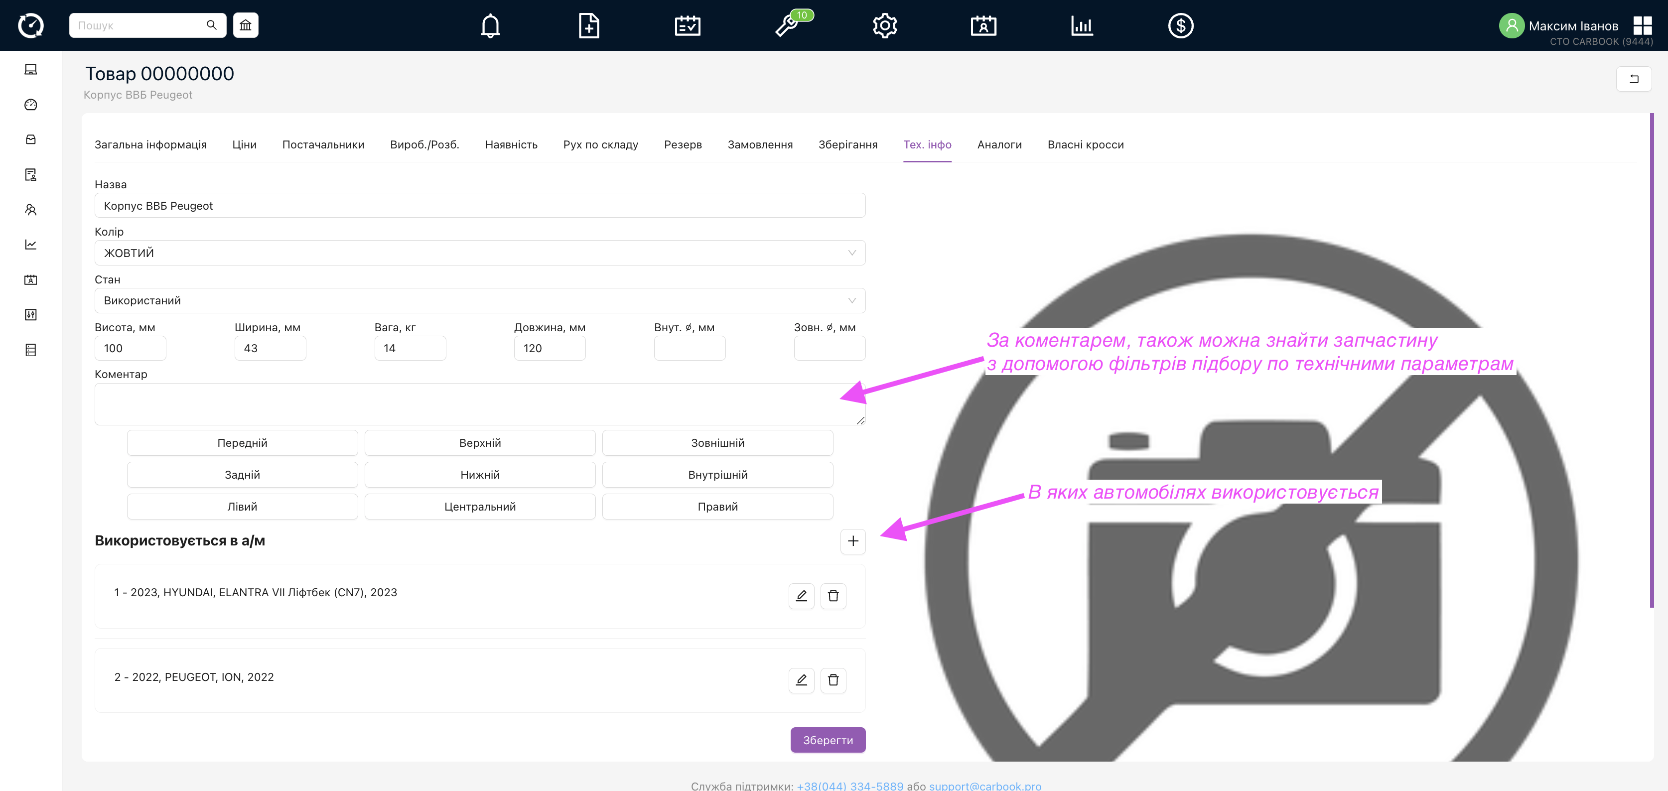The width and height of the screenshot is (1668, 791).
Task: Open the support@carbook.pro email link
Action: [x=985, y=785]
